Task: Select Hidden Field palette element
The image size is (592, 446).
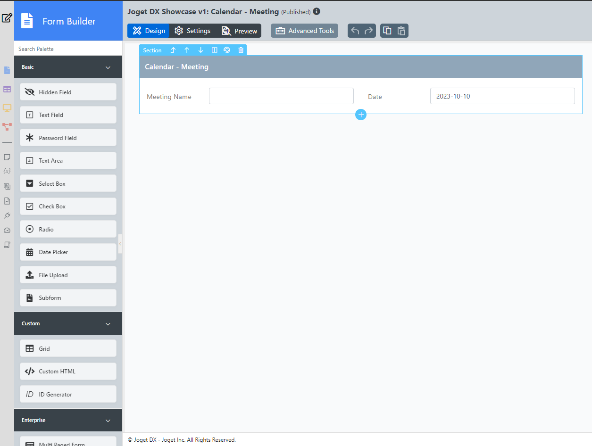Action: point(68,92)
